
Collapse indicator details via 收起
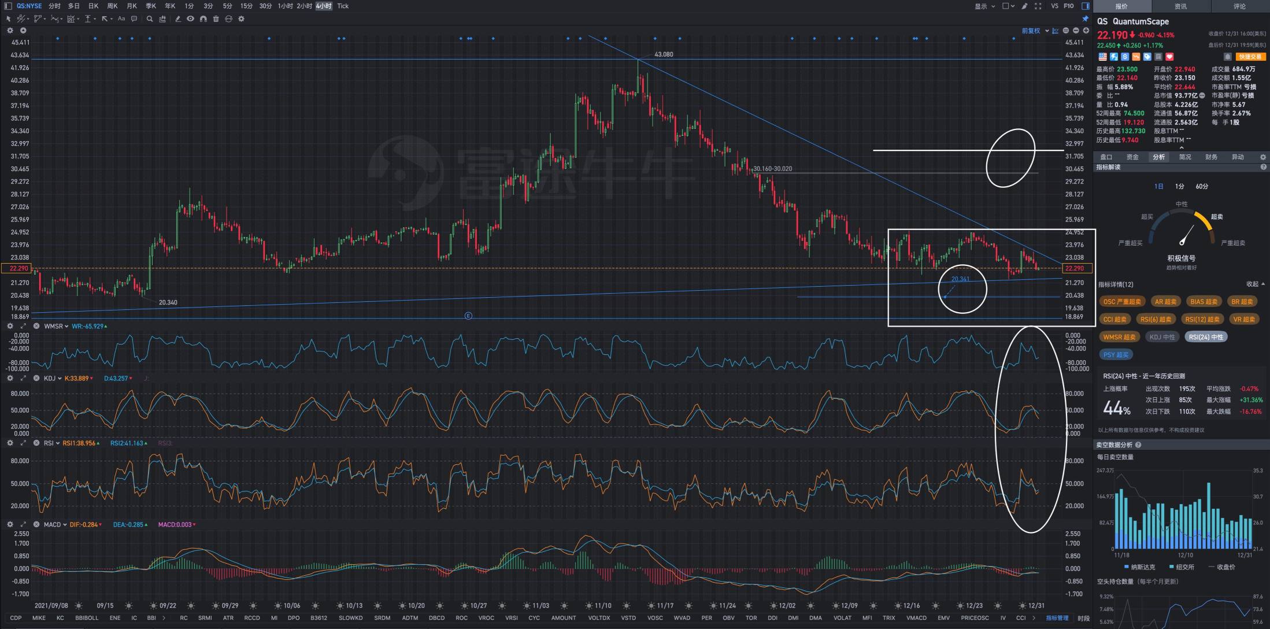[x=1255, y=284]
